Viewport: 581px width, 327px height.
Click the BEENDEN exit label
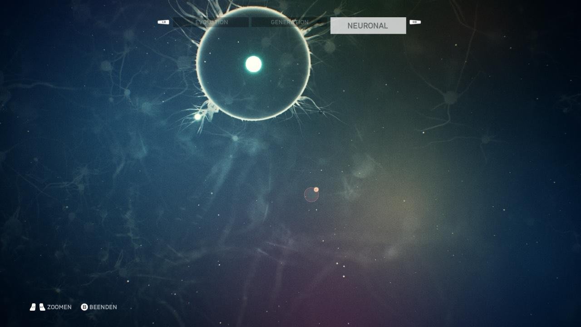(103, 307)
